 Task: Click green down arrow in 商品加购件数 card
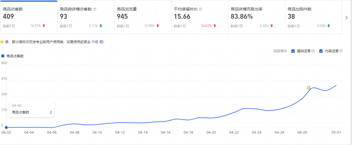329,26
